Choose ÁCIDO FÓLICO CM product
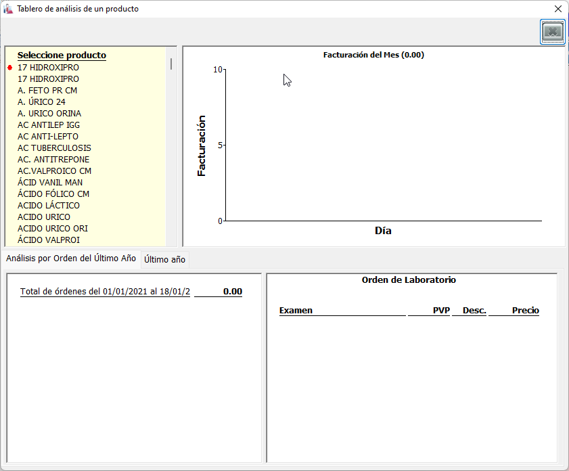The width and height of the screenshot is (569, 471). (53, 194)
